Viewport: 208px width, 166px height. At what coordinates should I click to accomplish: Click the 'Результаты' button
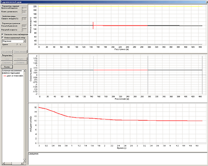[x=7, y=55]
